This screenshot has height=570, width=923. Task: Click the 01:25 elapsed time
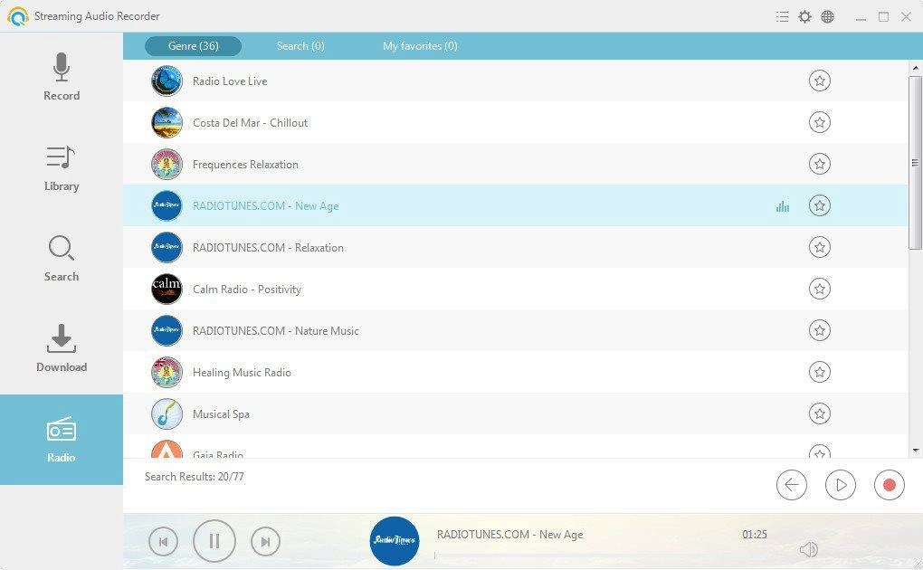(x=754, y=535)
